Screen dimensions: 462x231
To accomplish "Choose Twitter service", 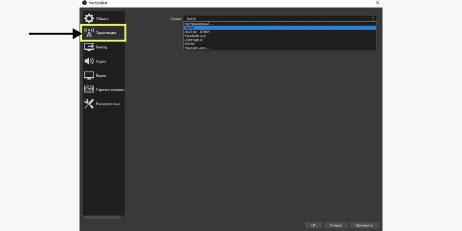I will tap(280, 44).
